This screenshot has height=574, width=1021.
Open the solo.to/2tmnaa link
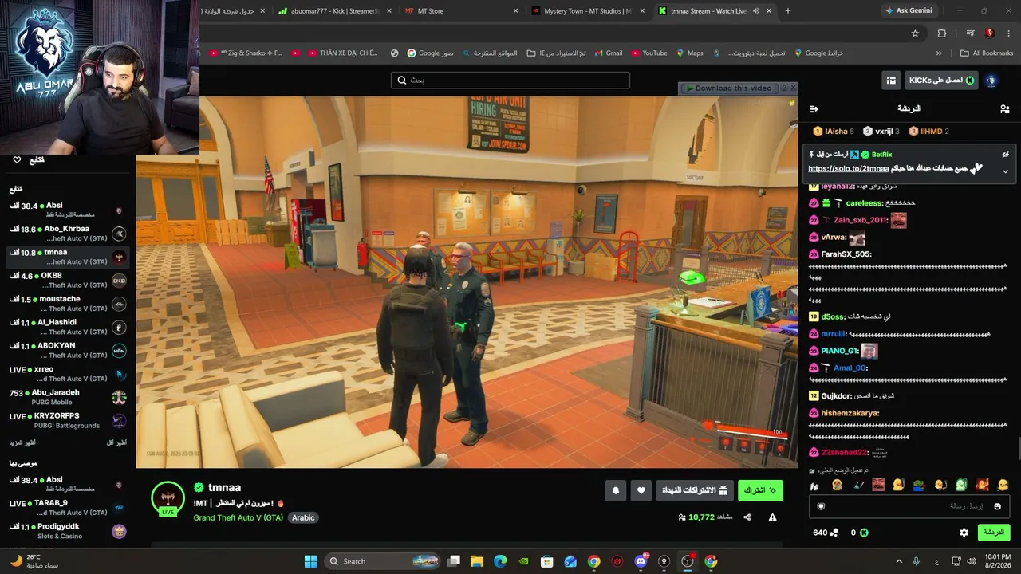pyautogui.click(x=848, y=169)
